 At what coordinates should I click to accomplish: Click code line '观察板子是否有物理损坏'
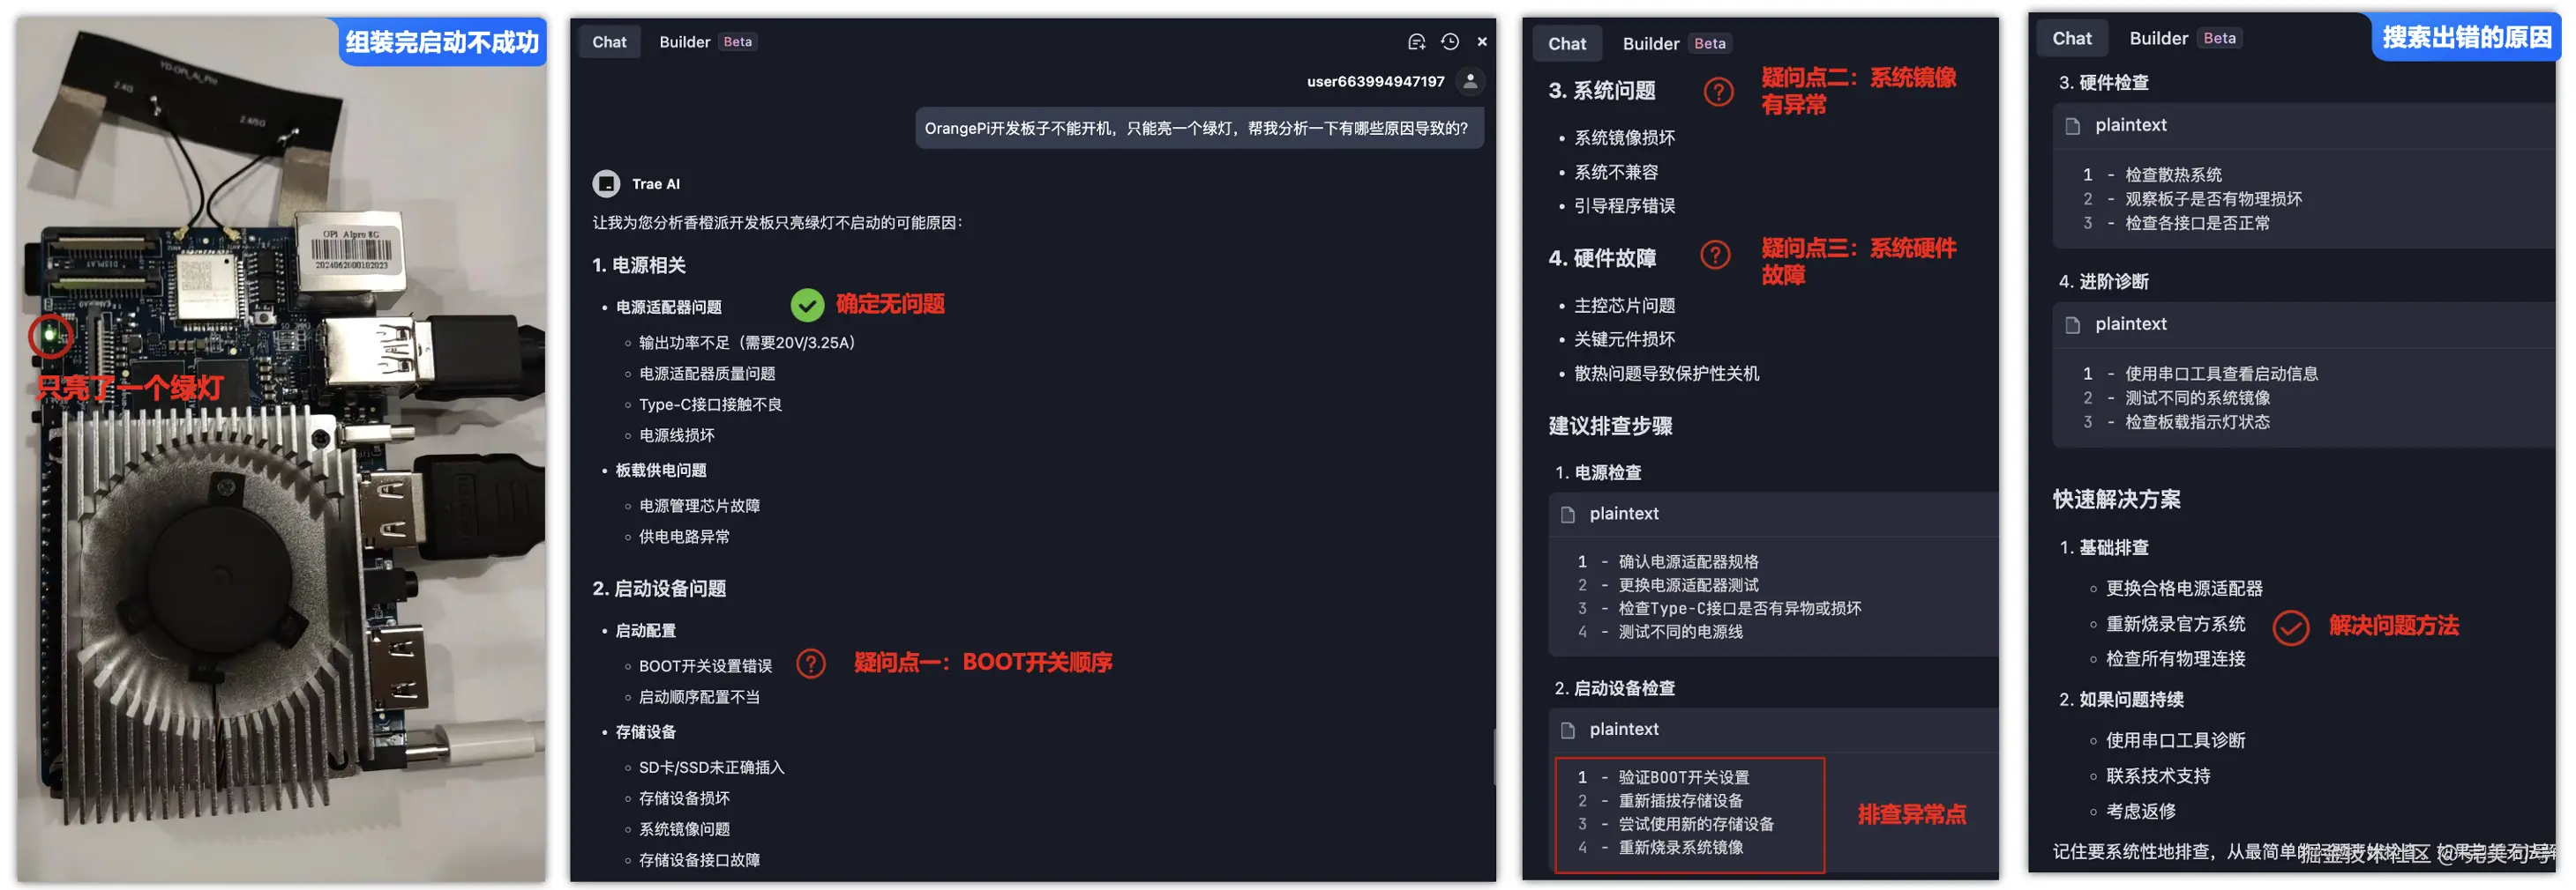pyautogui.click(x=2213, y=199)
